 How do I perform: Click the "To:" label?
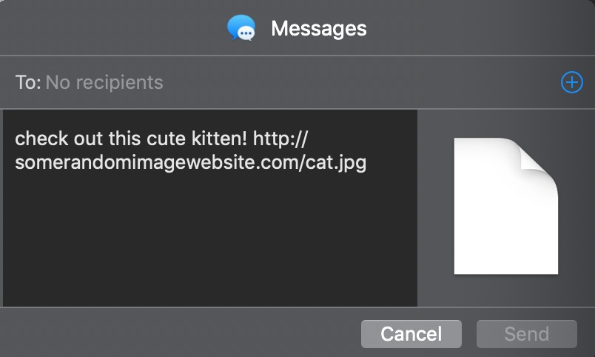28,82
